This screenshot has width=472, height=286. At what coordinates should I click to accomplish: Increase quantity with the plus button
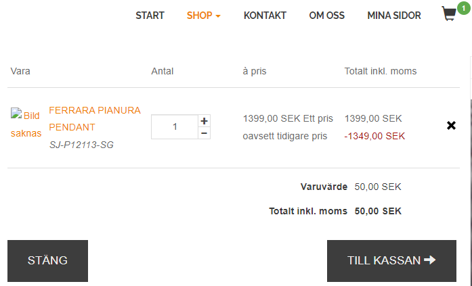click(x=204, y=121)
